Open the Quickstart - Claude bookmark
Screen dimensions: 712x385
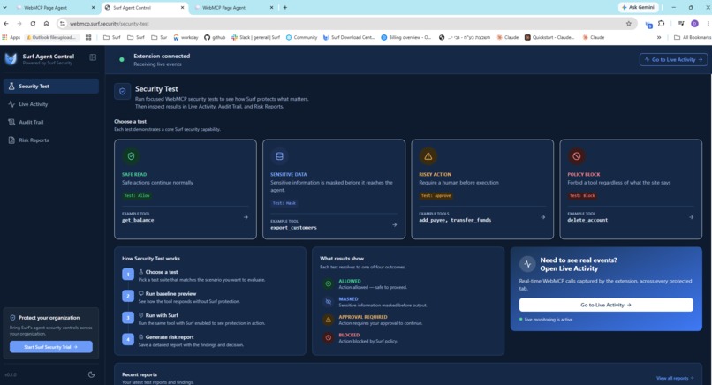pos(549,38)
